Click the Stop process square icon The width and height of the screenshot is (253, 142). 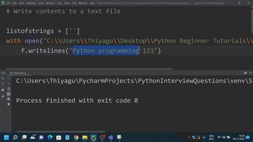3,84
